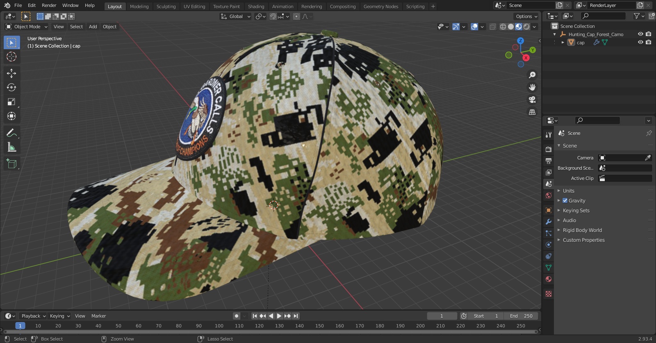Open the Playback popover in timeline
This screenshot has height=343, width=656.
(33, 316)
